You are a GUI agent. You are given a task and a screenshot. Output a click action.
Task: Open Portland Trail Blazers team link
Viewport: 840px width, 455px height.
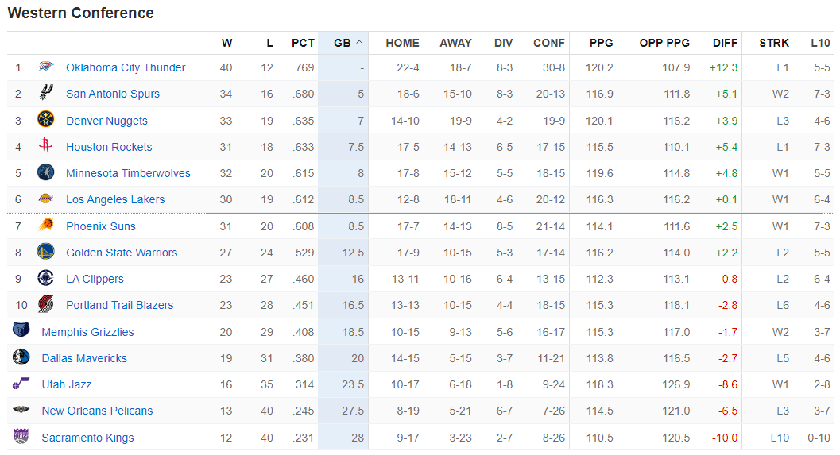tap(119, 305)
